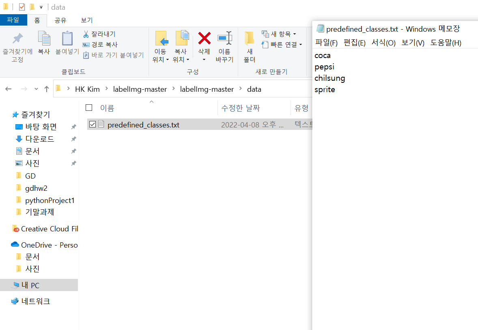478x330 pixels.
Task: Open Notepad 파일(F) menu
Action: coord(327,43)
